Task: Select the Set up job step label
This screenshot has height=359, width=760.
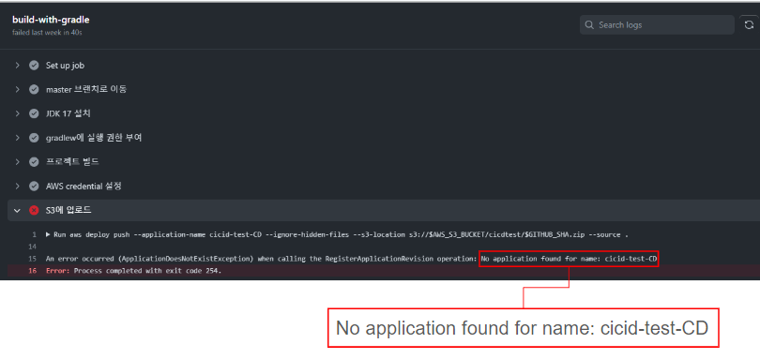Action: (65, 66)
